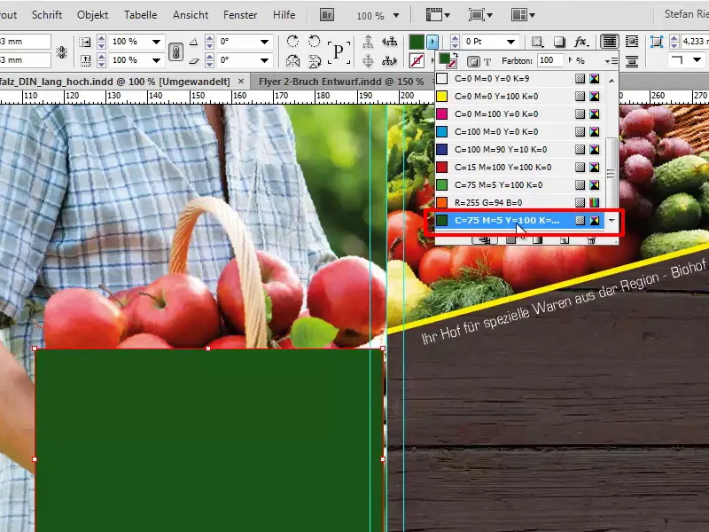Open the fx effects menu

581,42
